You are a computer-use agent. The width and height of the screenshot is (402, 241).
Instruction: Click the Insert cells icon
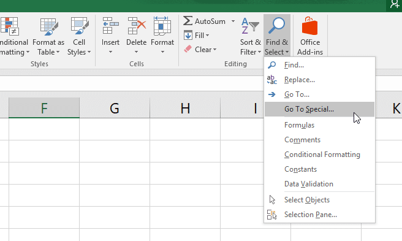(110, 26)
